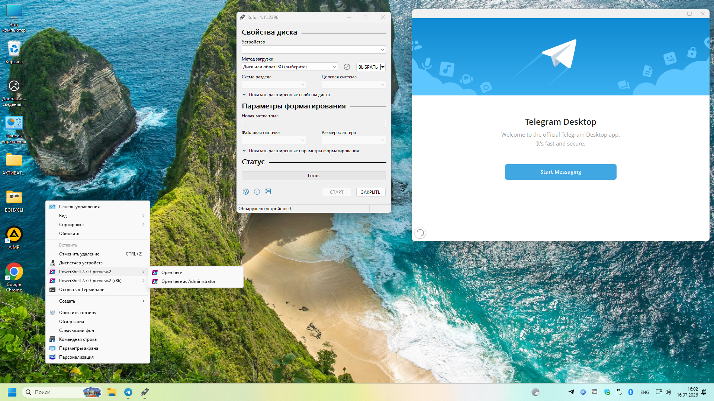Select the АКТИВАТ... folder on desktop
The width and height of the screenshot is (714, 401).
[14, 164]
